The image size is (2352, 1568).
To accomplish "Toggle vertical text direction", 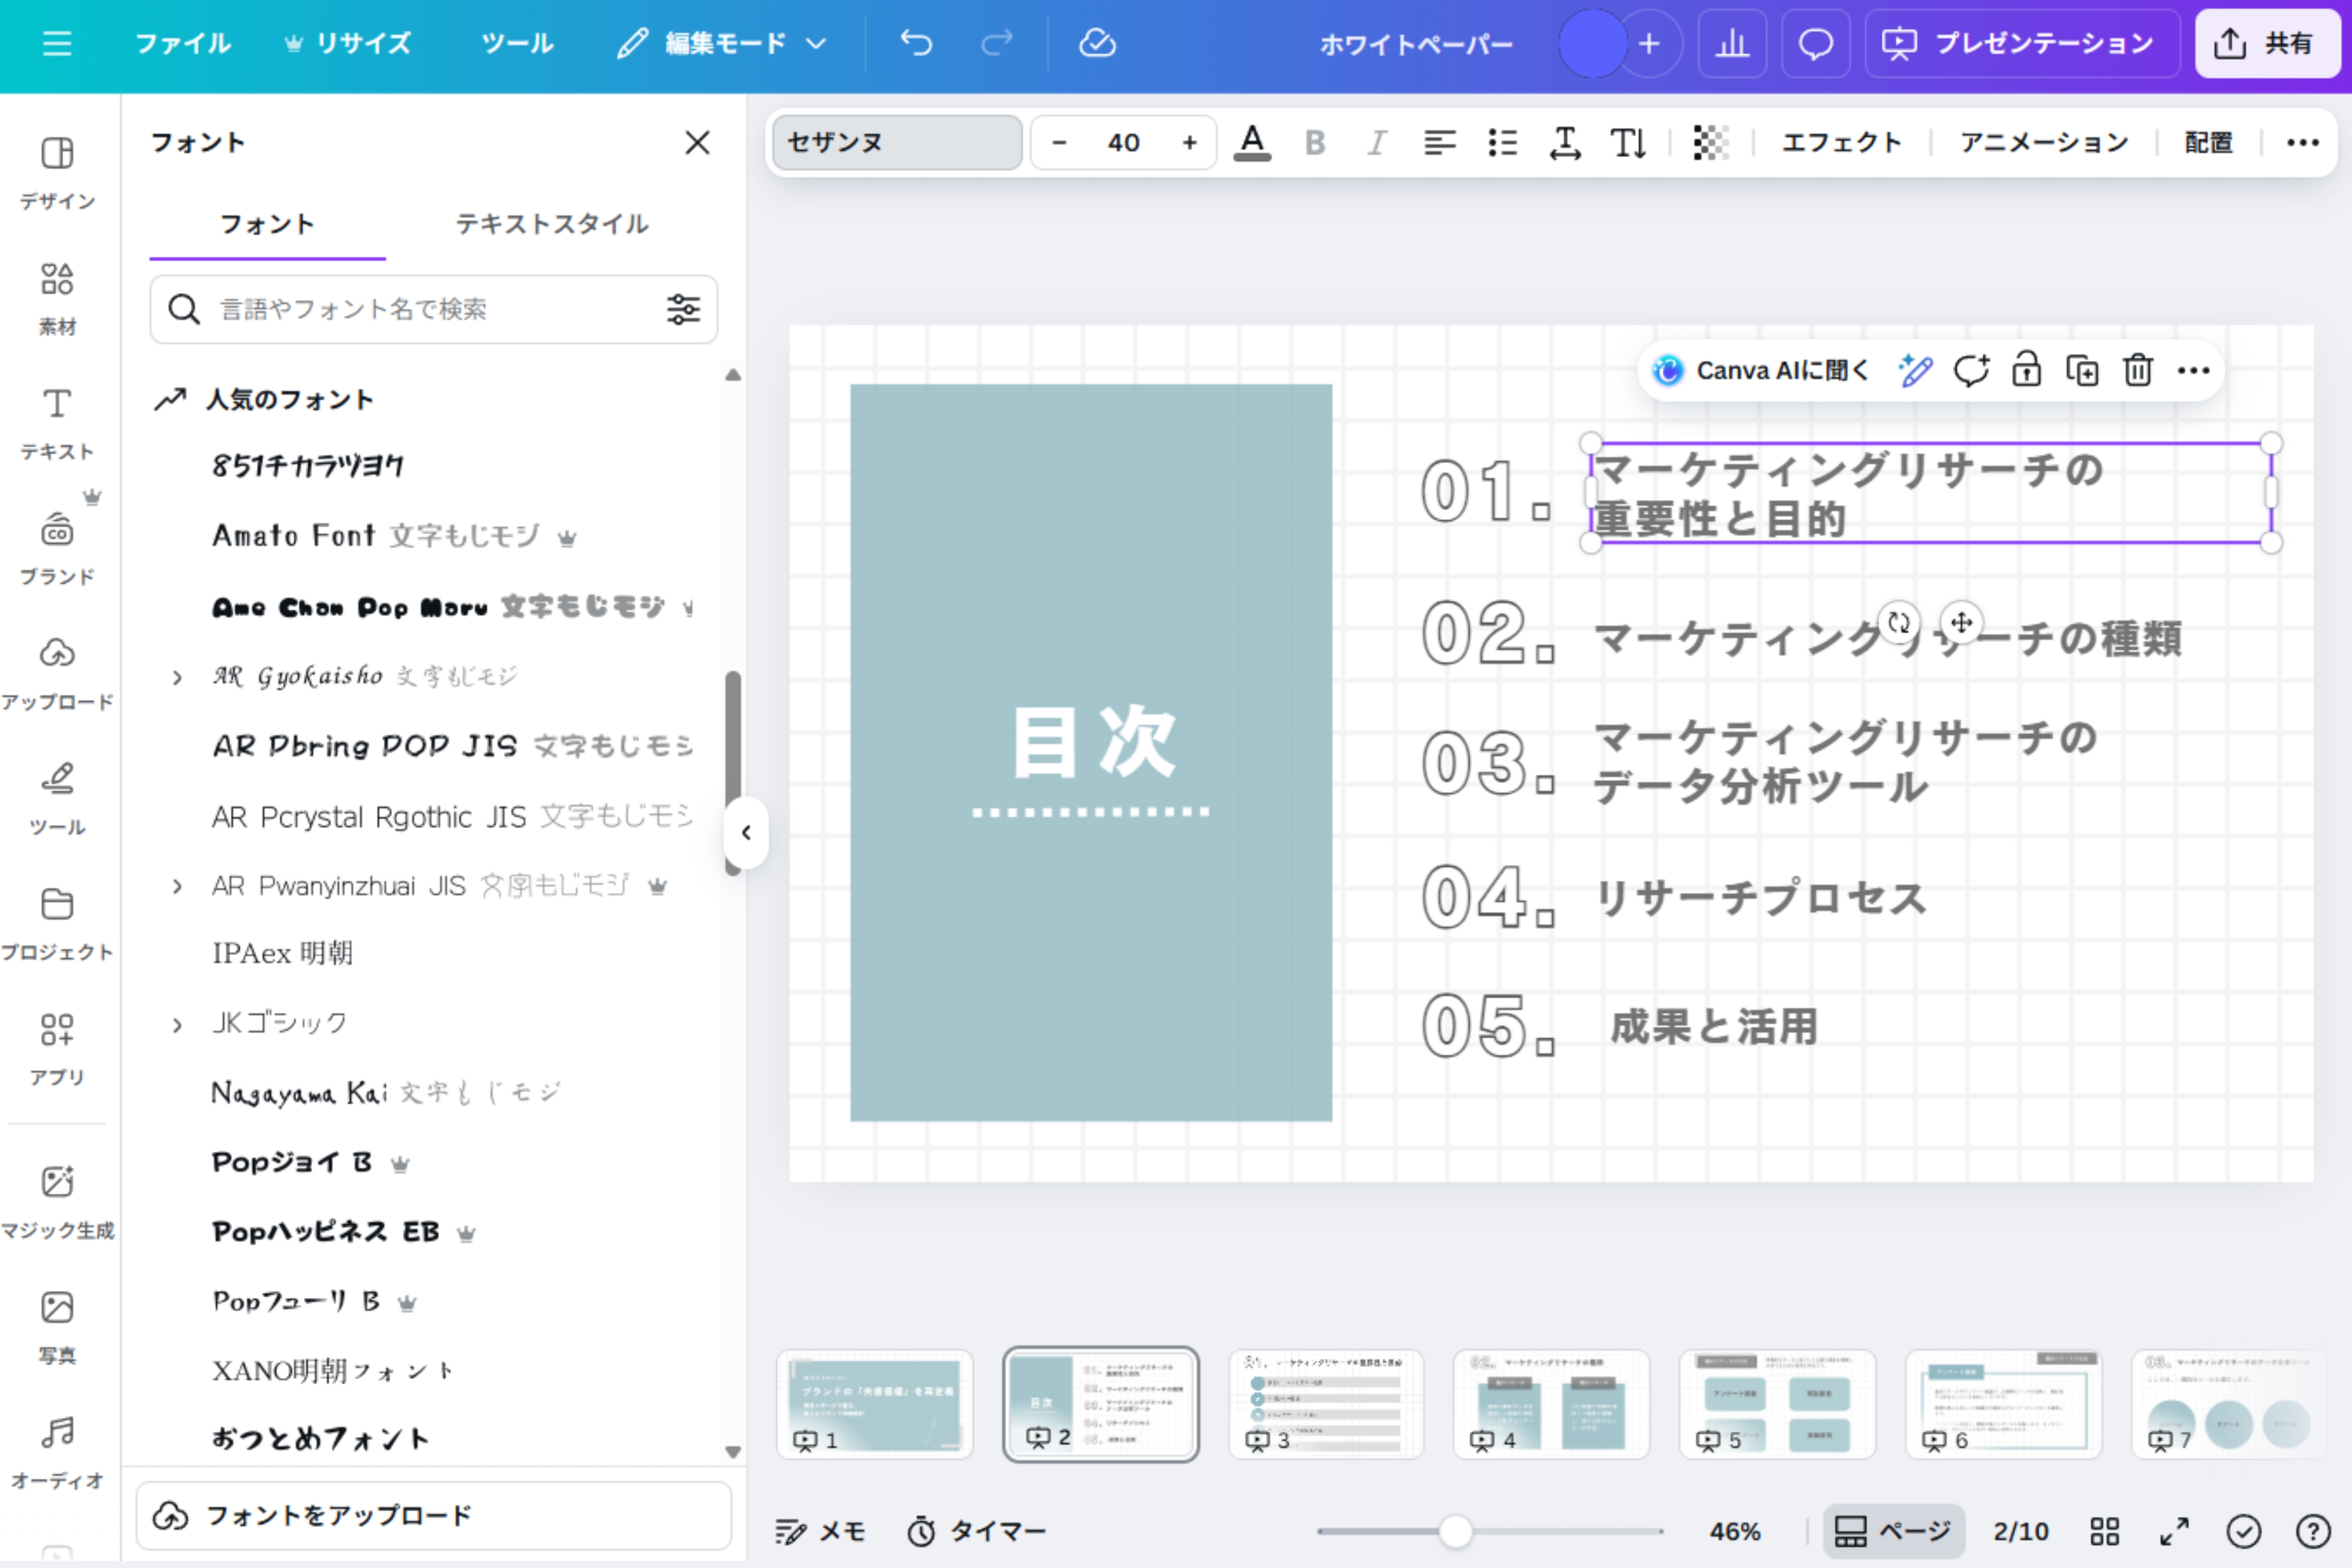I will click(1628, 143).
